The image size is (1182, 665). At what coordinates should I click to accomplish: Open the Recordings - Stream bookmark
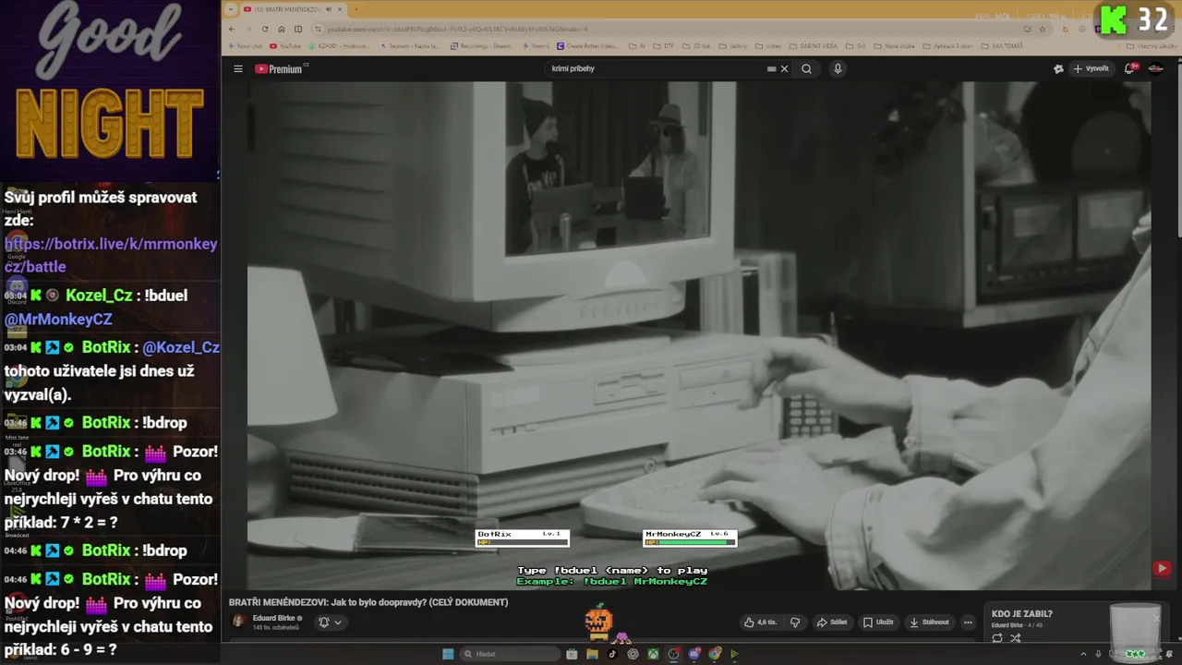pos(483,46)
